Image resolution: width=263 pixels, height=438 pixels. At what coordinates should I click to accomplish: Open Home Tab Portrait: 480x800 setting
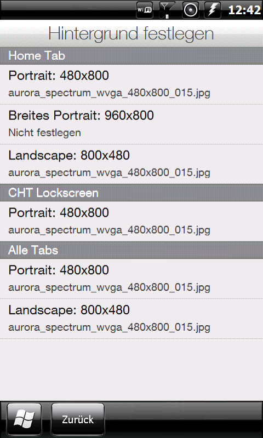pos(131,84)
